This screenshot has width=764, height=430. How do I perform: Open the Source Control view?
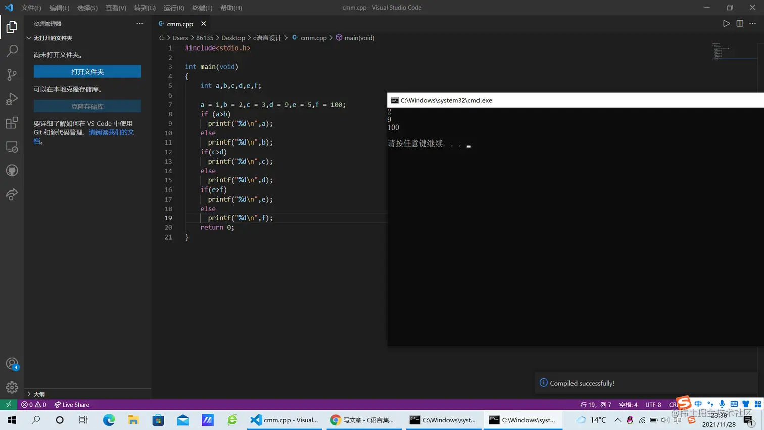click(12, 75)
